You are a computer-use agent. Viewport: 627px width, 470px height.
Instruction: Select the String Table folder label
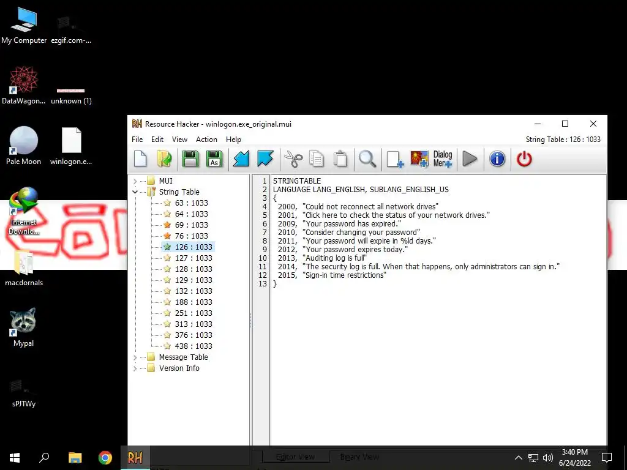[x=179, y=192]
